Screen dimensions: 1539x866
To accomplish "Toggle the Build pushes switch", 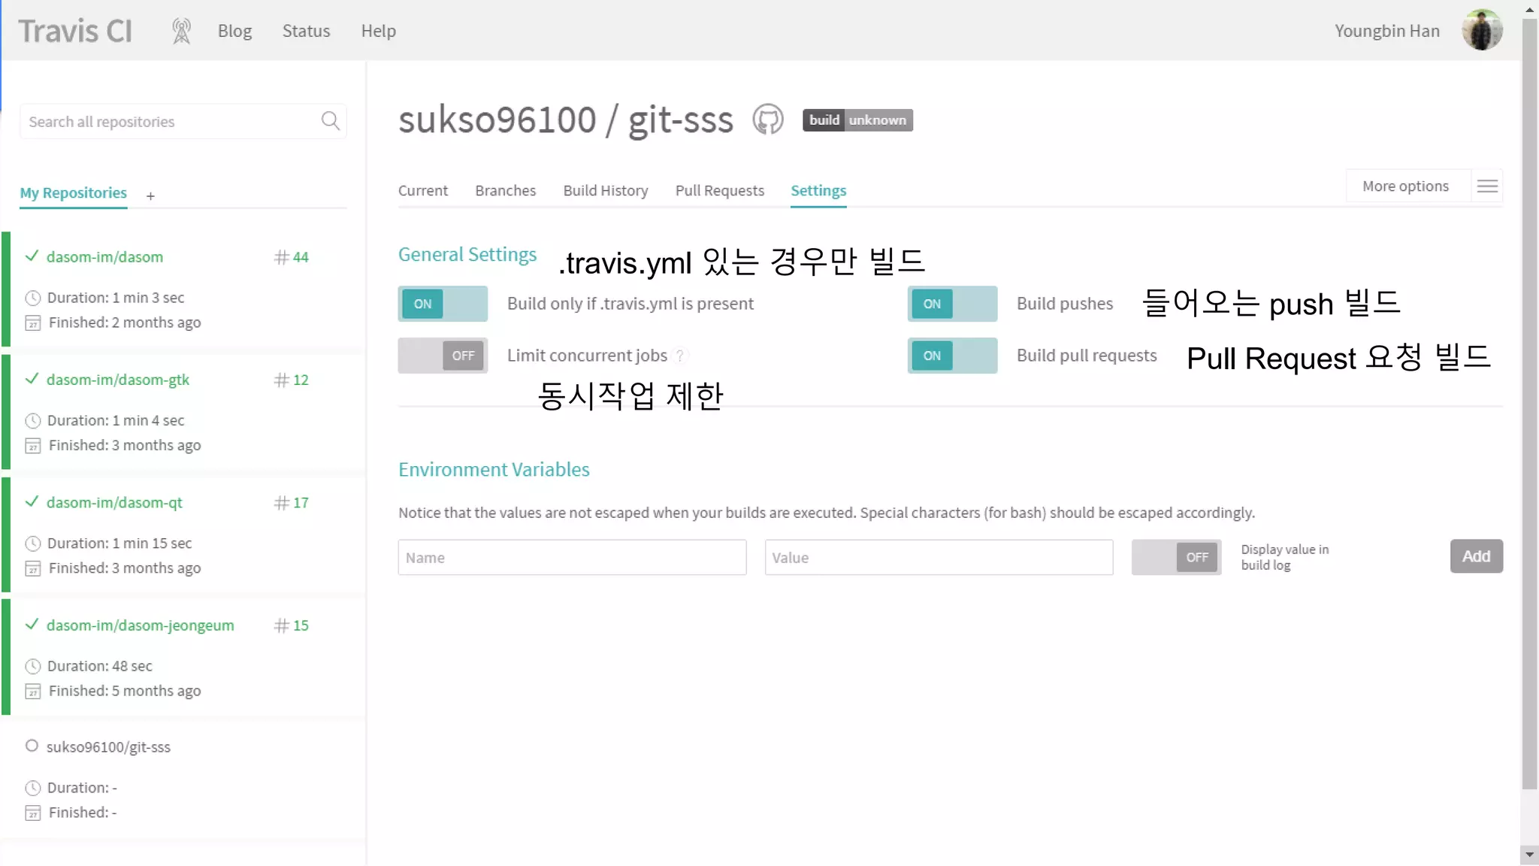I will coord(952,304).
